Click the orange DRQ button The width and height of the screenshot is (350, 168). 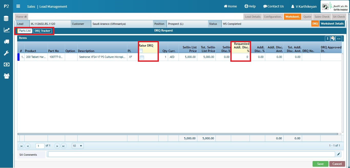click(x=315, y=24)
